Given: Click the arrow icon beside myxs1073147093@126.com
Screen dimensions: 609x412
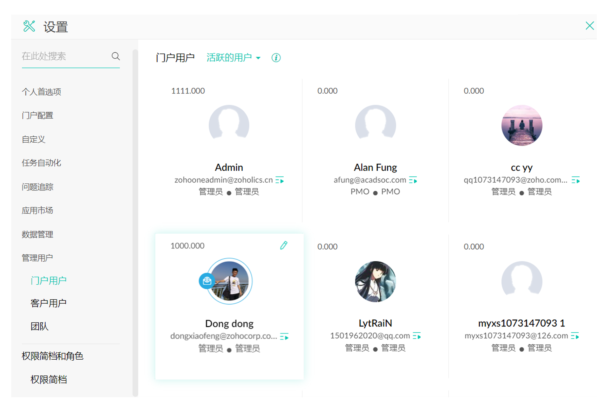Looking at the screenshot, I should [575, 336].
